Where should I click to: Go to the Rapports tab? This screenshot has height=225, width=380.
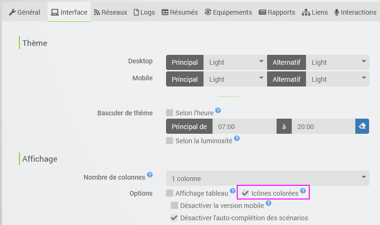tap(277, 12)
